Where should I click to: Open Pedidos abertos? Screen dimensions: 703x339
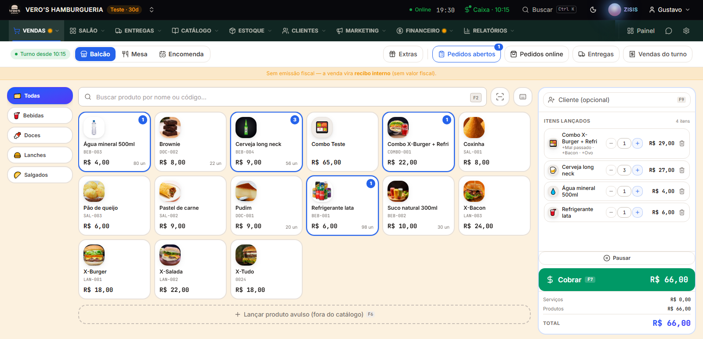coord(467,54)
